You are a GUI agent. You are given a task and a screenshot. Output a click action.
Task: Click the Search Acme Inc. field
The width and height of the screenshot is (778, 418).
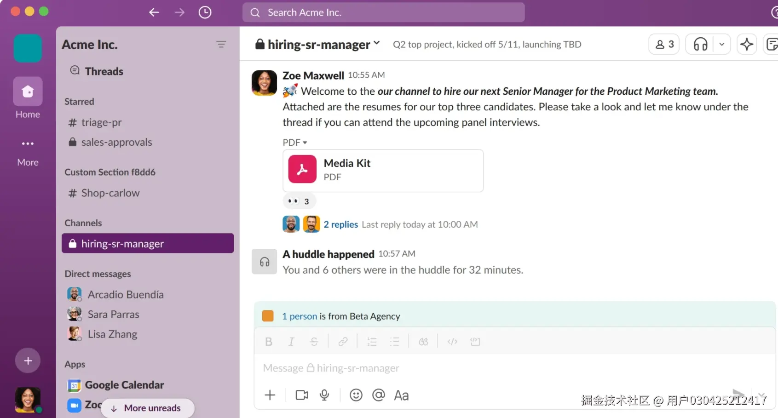tap(383, 12)
